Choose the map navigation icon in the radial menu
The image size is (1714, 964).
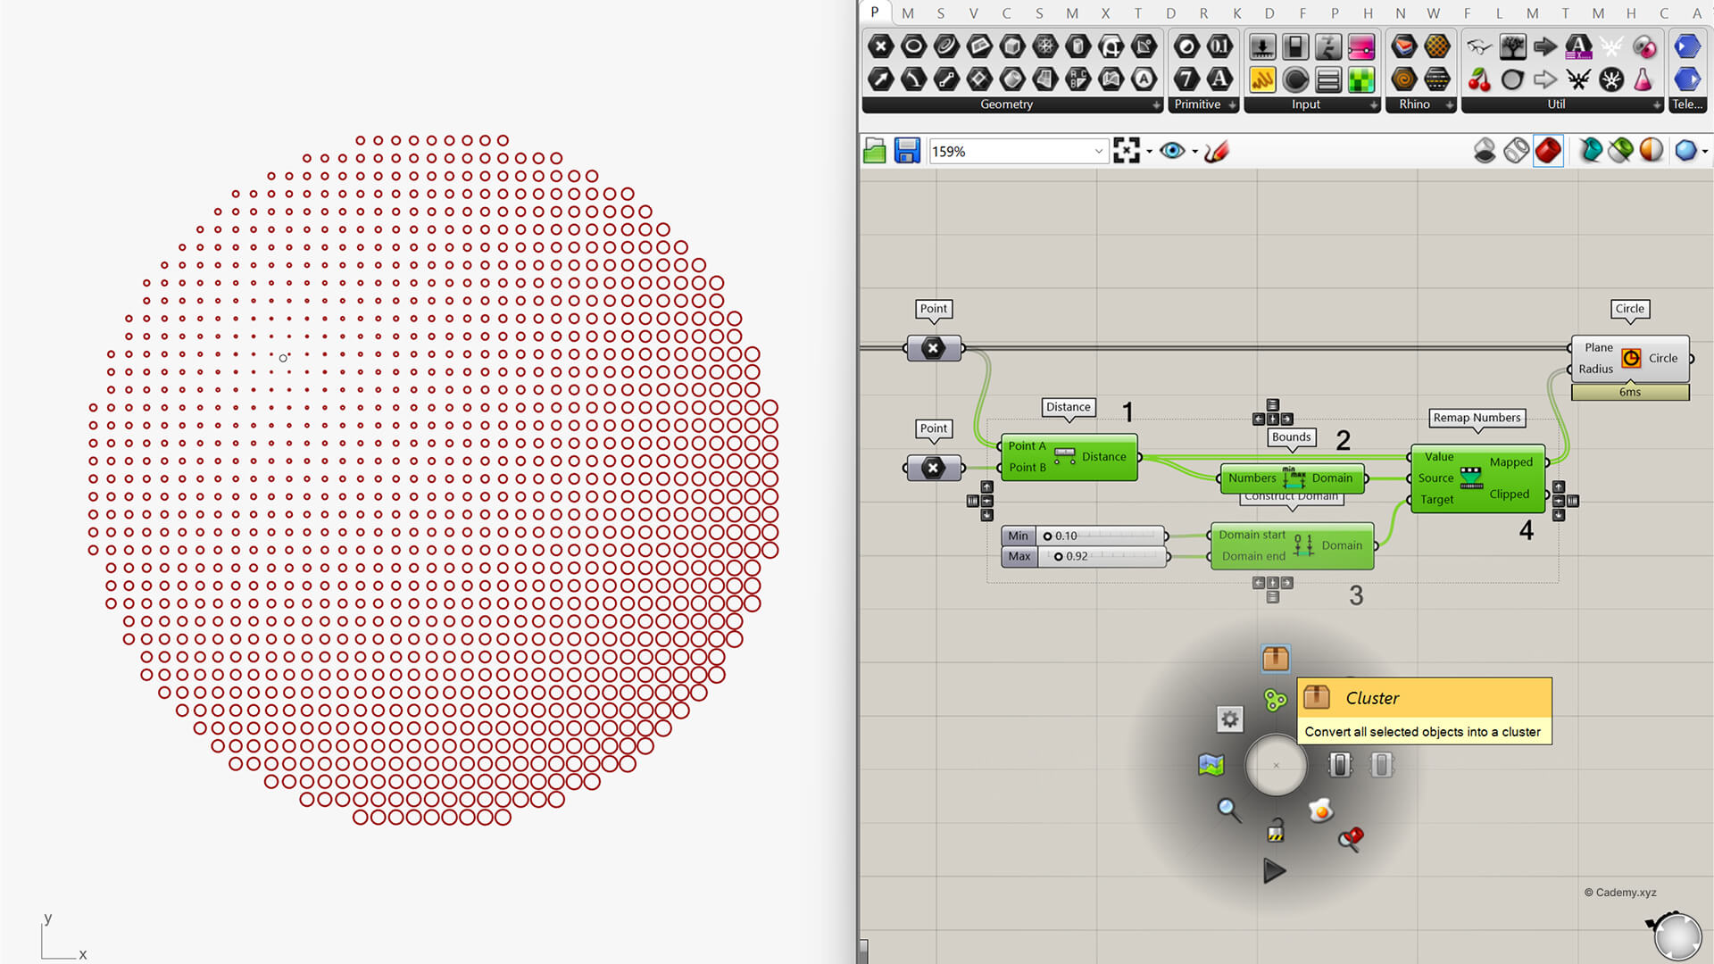(1211, 765)
